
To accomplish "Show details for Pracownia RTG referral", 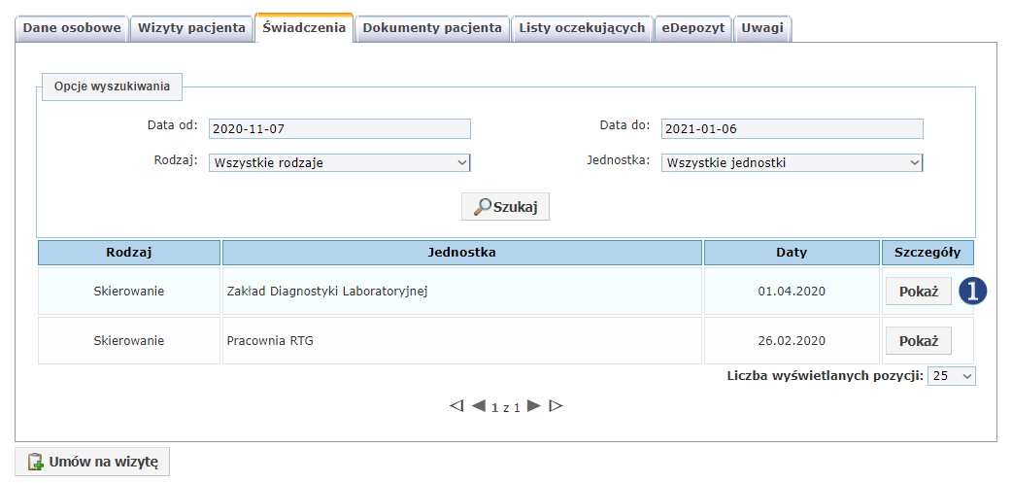I will tap(918, 341).
